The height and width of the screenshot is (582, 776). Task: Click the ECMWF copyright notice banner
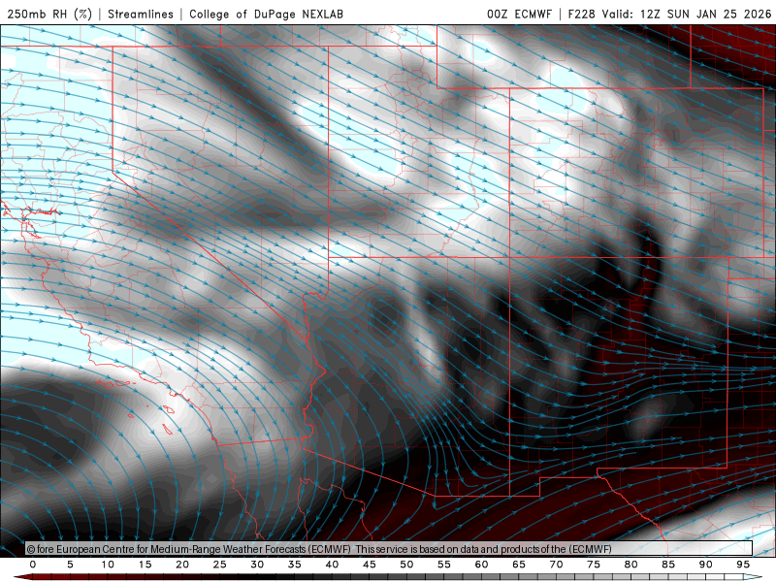click(x=389, y=549)
